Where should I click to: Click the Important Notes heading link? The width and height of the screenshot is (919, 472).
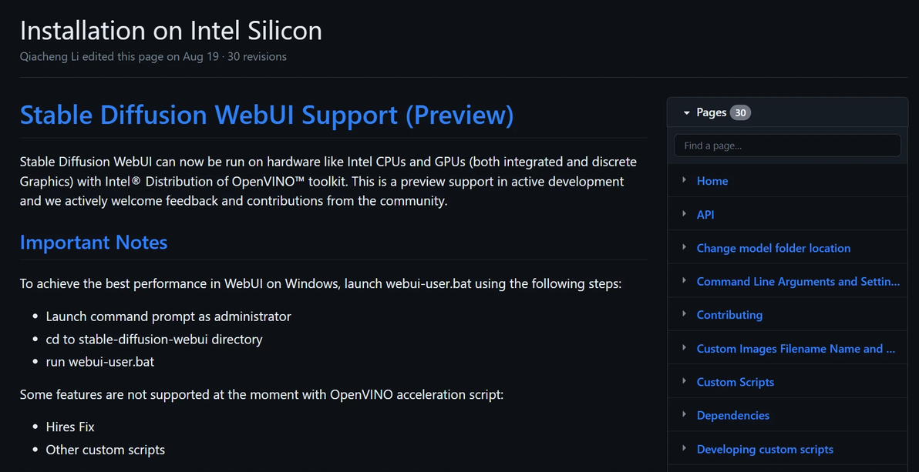click(x=93, y=243)
